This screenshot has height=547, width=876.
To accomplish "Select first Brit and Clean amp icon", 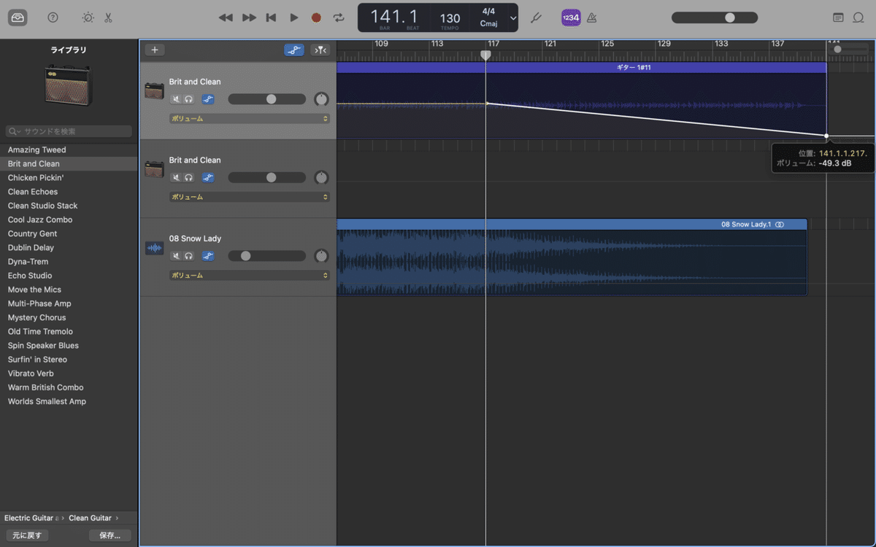I will click(x=154, y=91).
